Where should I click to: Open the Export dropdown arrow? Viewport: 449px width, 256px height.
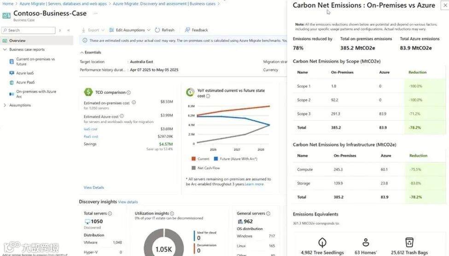(x=103, y=30)
